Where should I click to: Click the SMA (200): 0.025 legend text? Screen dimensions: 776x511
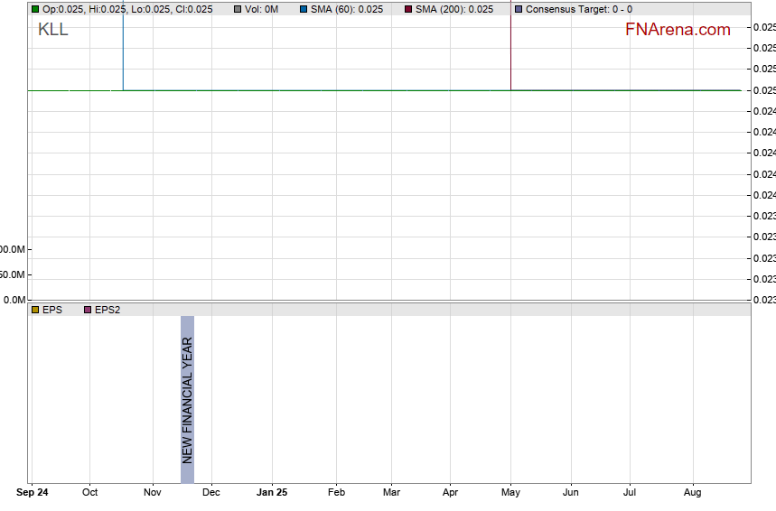tap(454, 9)
